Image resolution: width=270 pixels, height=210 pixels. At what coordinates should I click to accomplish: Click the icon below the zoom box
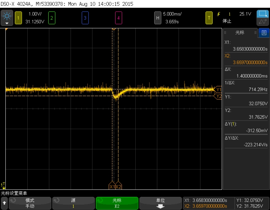[x=263, y=22]
